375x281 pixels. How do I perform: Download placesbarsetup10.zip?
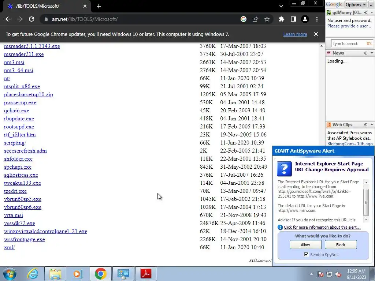[29, 94]
